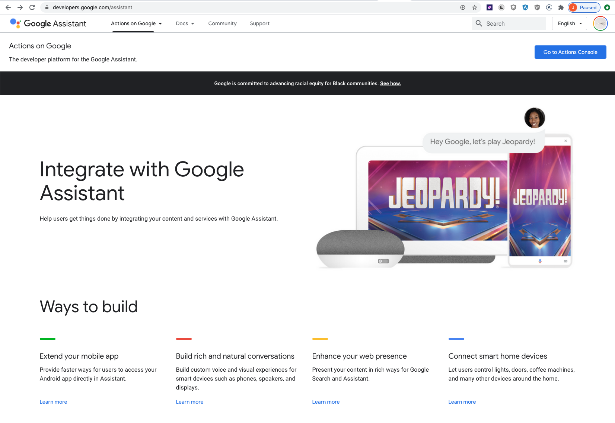The image size is (615, 423).
Task: Click the address bar URL
Action: (x=92, y=7)
